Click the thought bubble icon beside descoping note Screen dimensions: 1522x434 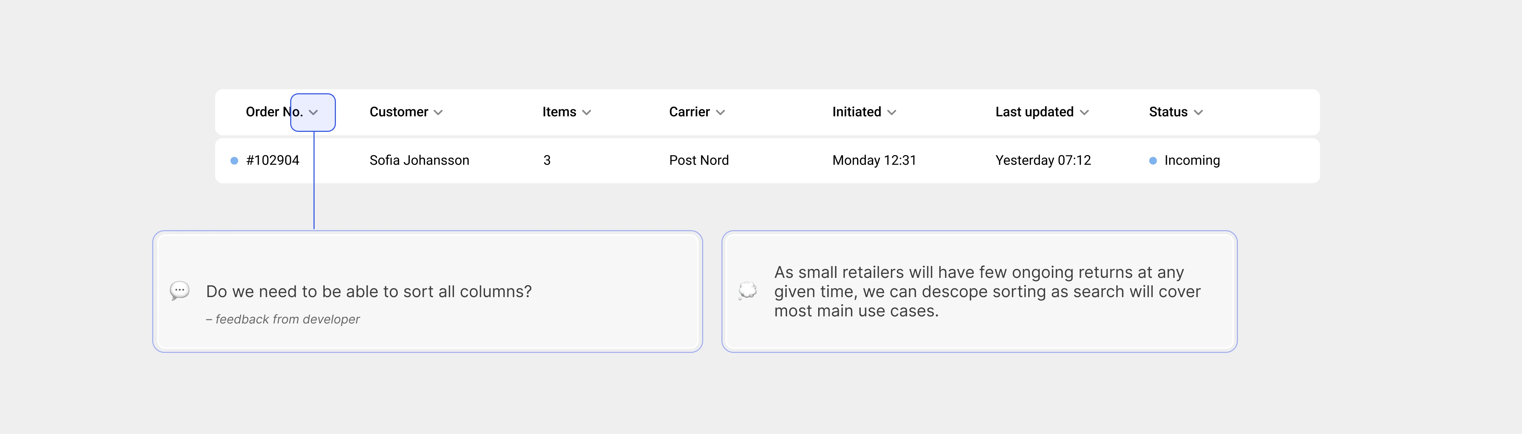[x=747, y=290]
